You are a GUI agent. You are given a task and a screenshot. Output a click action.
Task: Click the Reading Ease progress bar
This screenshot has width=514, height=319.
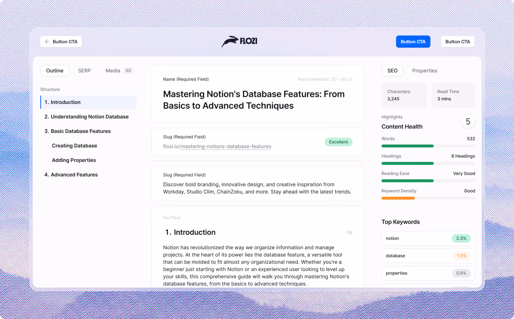tap(428, 181)
